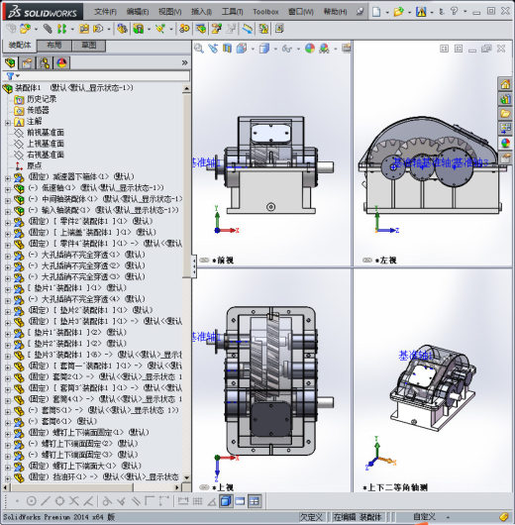
Task: Open the ConfigurationManager tab icon
Action: click(45, 63)
